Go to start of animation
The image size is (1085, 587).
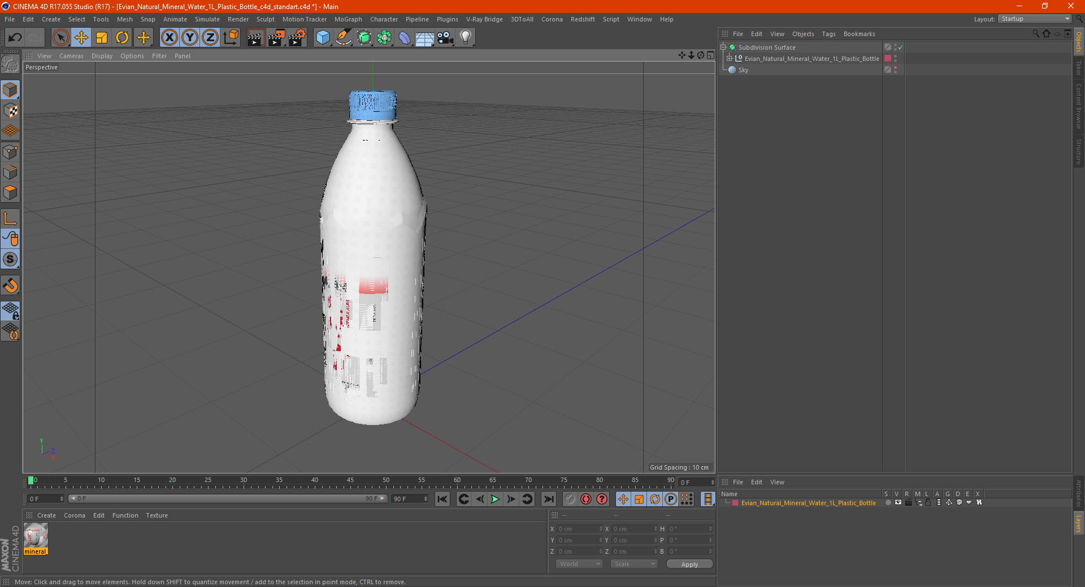tap(442, 499)
